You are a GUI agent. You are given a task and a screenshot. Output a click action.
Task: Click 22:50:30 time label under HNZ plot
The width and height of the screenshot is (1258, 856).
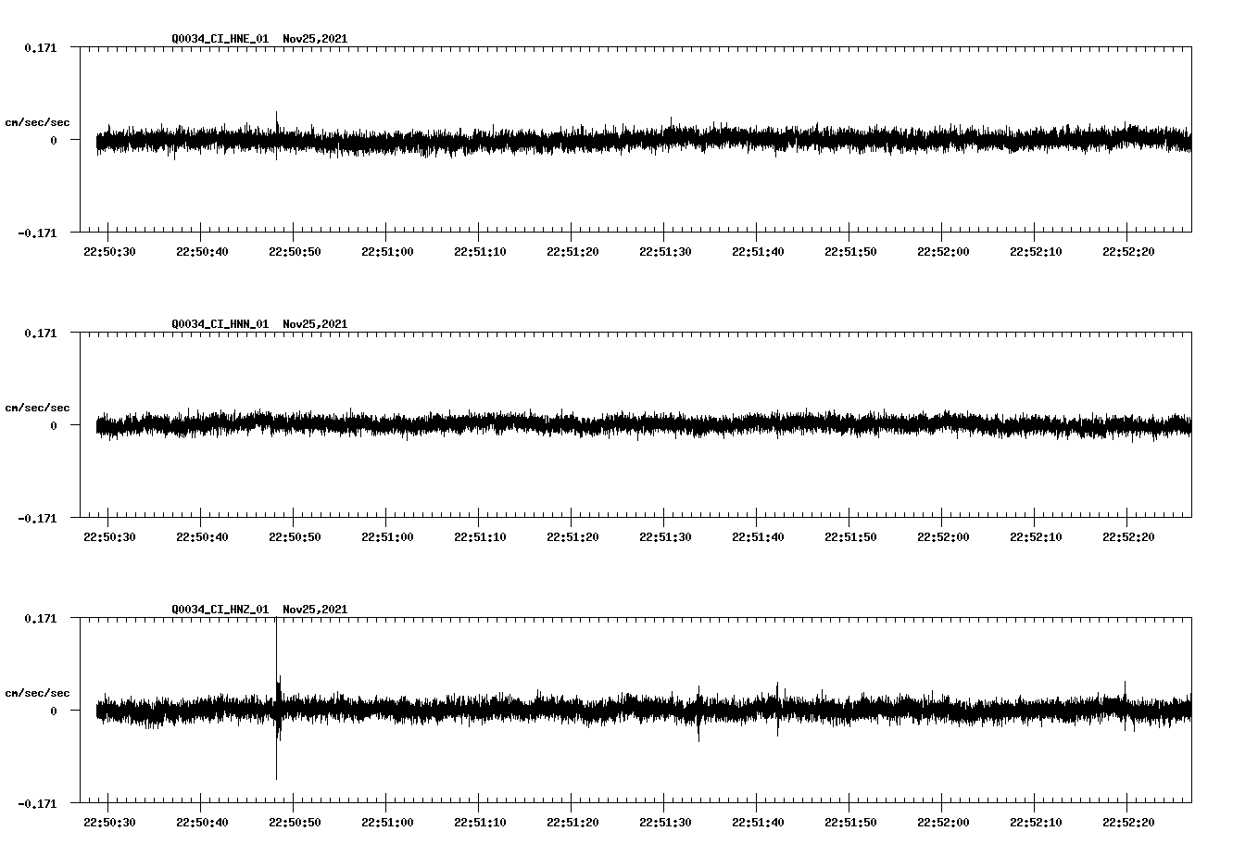109,822
